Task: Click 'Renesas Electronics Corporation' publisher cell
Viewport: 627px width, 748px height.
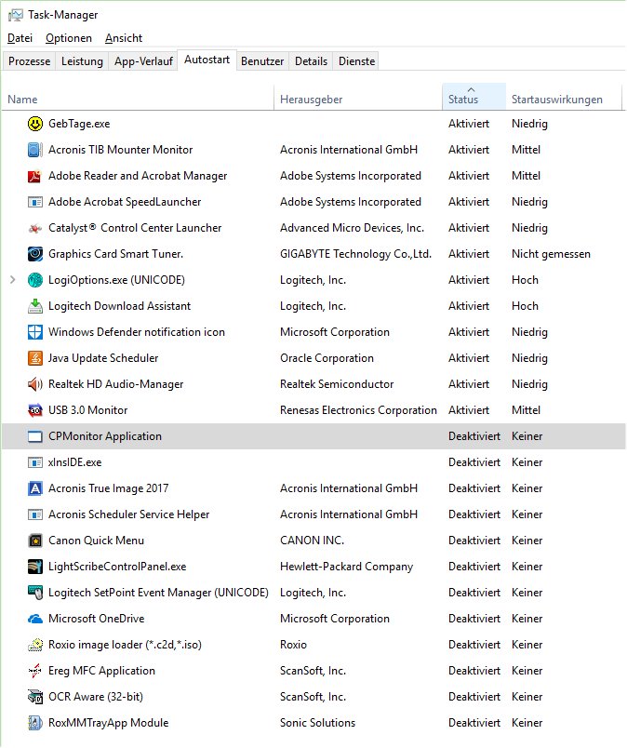Action: [358, 410]
